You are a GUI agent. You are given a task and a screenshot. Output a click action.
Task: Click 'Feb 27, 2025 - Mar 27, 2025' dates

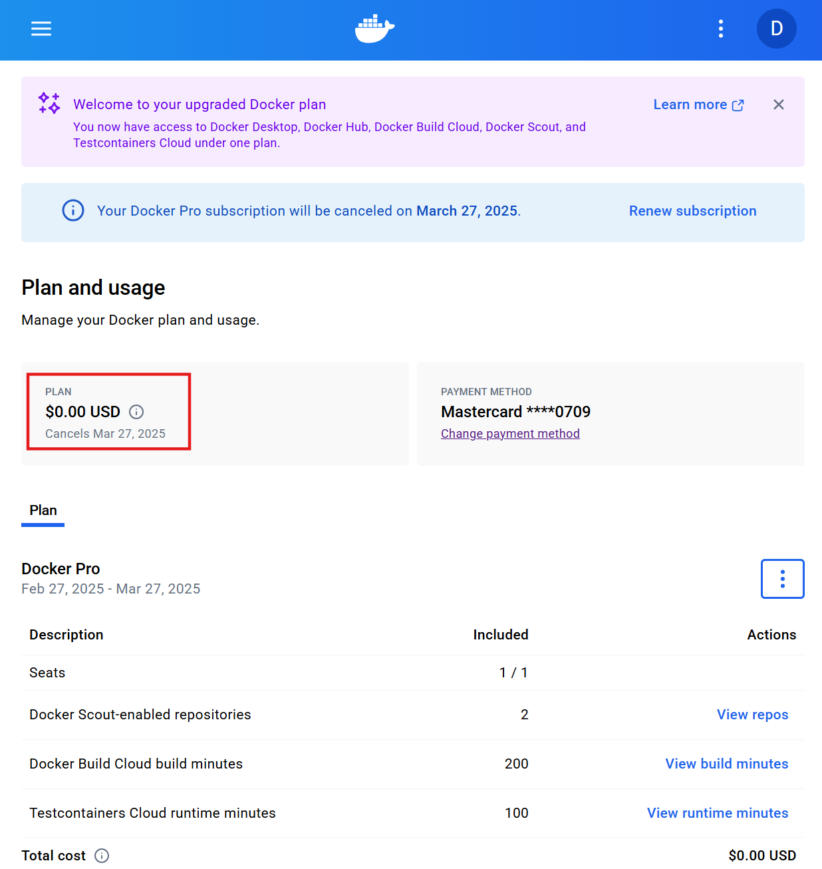111,589
